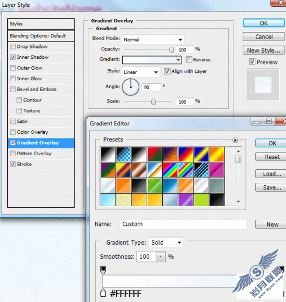286x302 pixels.
Task: Choose the magenta pink gradient preset
Action: click(x=217, y=170)
